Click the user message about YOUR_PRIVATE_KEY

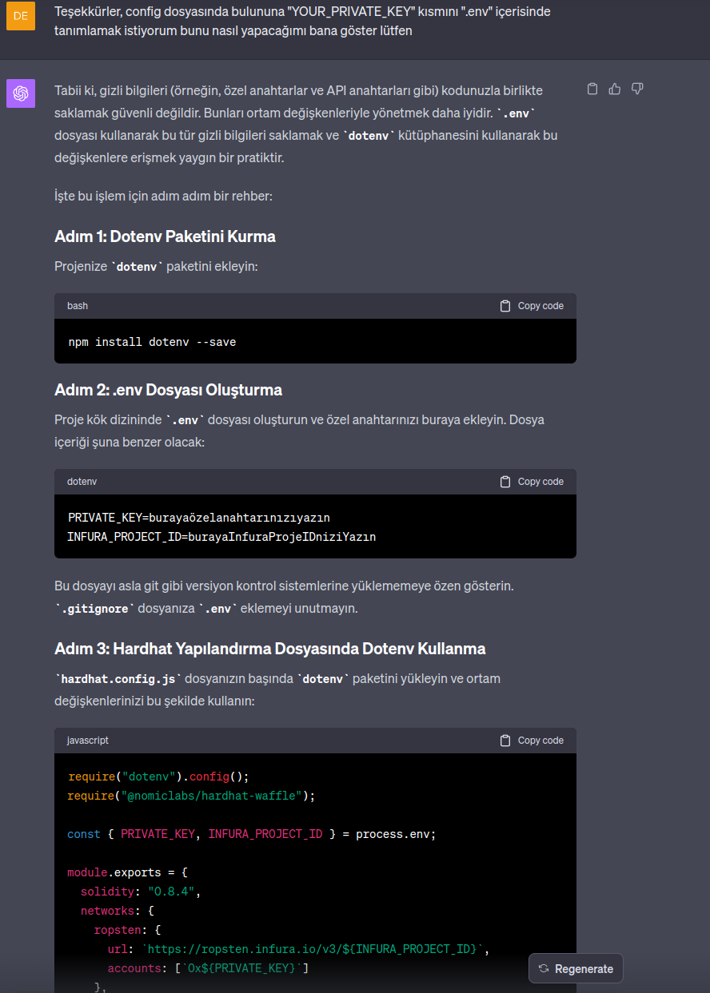302,22
